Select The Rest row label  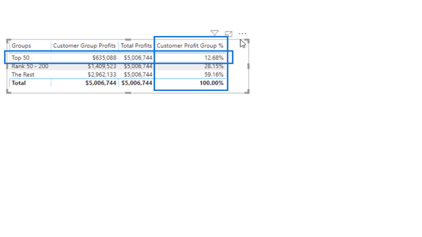pyautogui.click(x=23, y=74)
